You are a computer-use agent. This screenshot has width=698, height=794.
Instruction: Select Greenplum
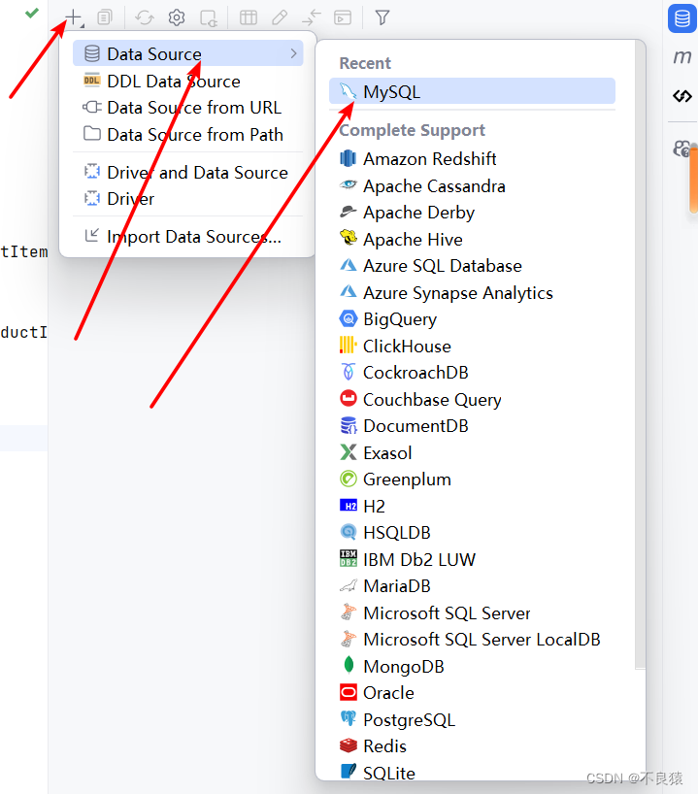click(x=472, y=480)
